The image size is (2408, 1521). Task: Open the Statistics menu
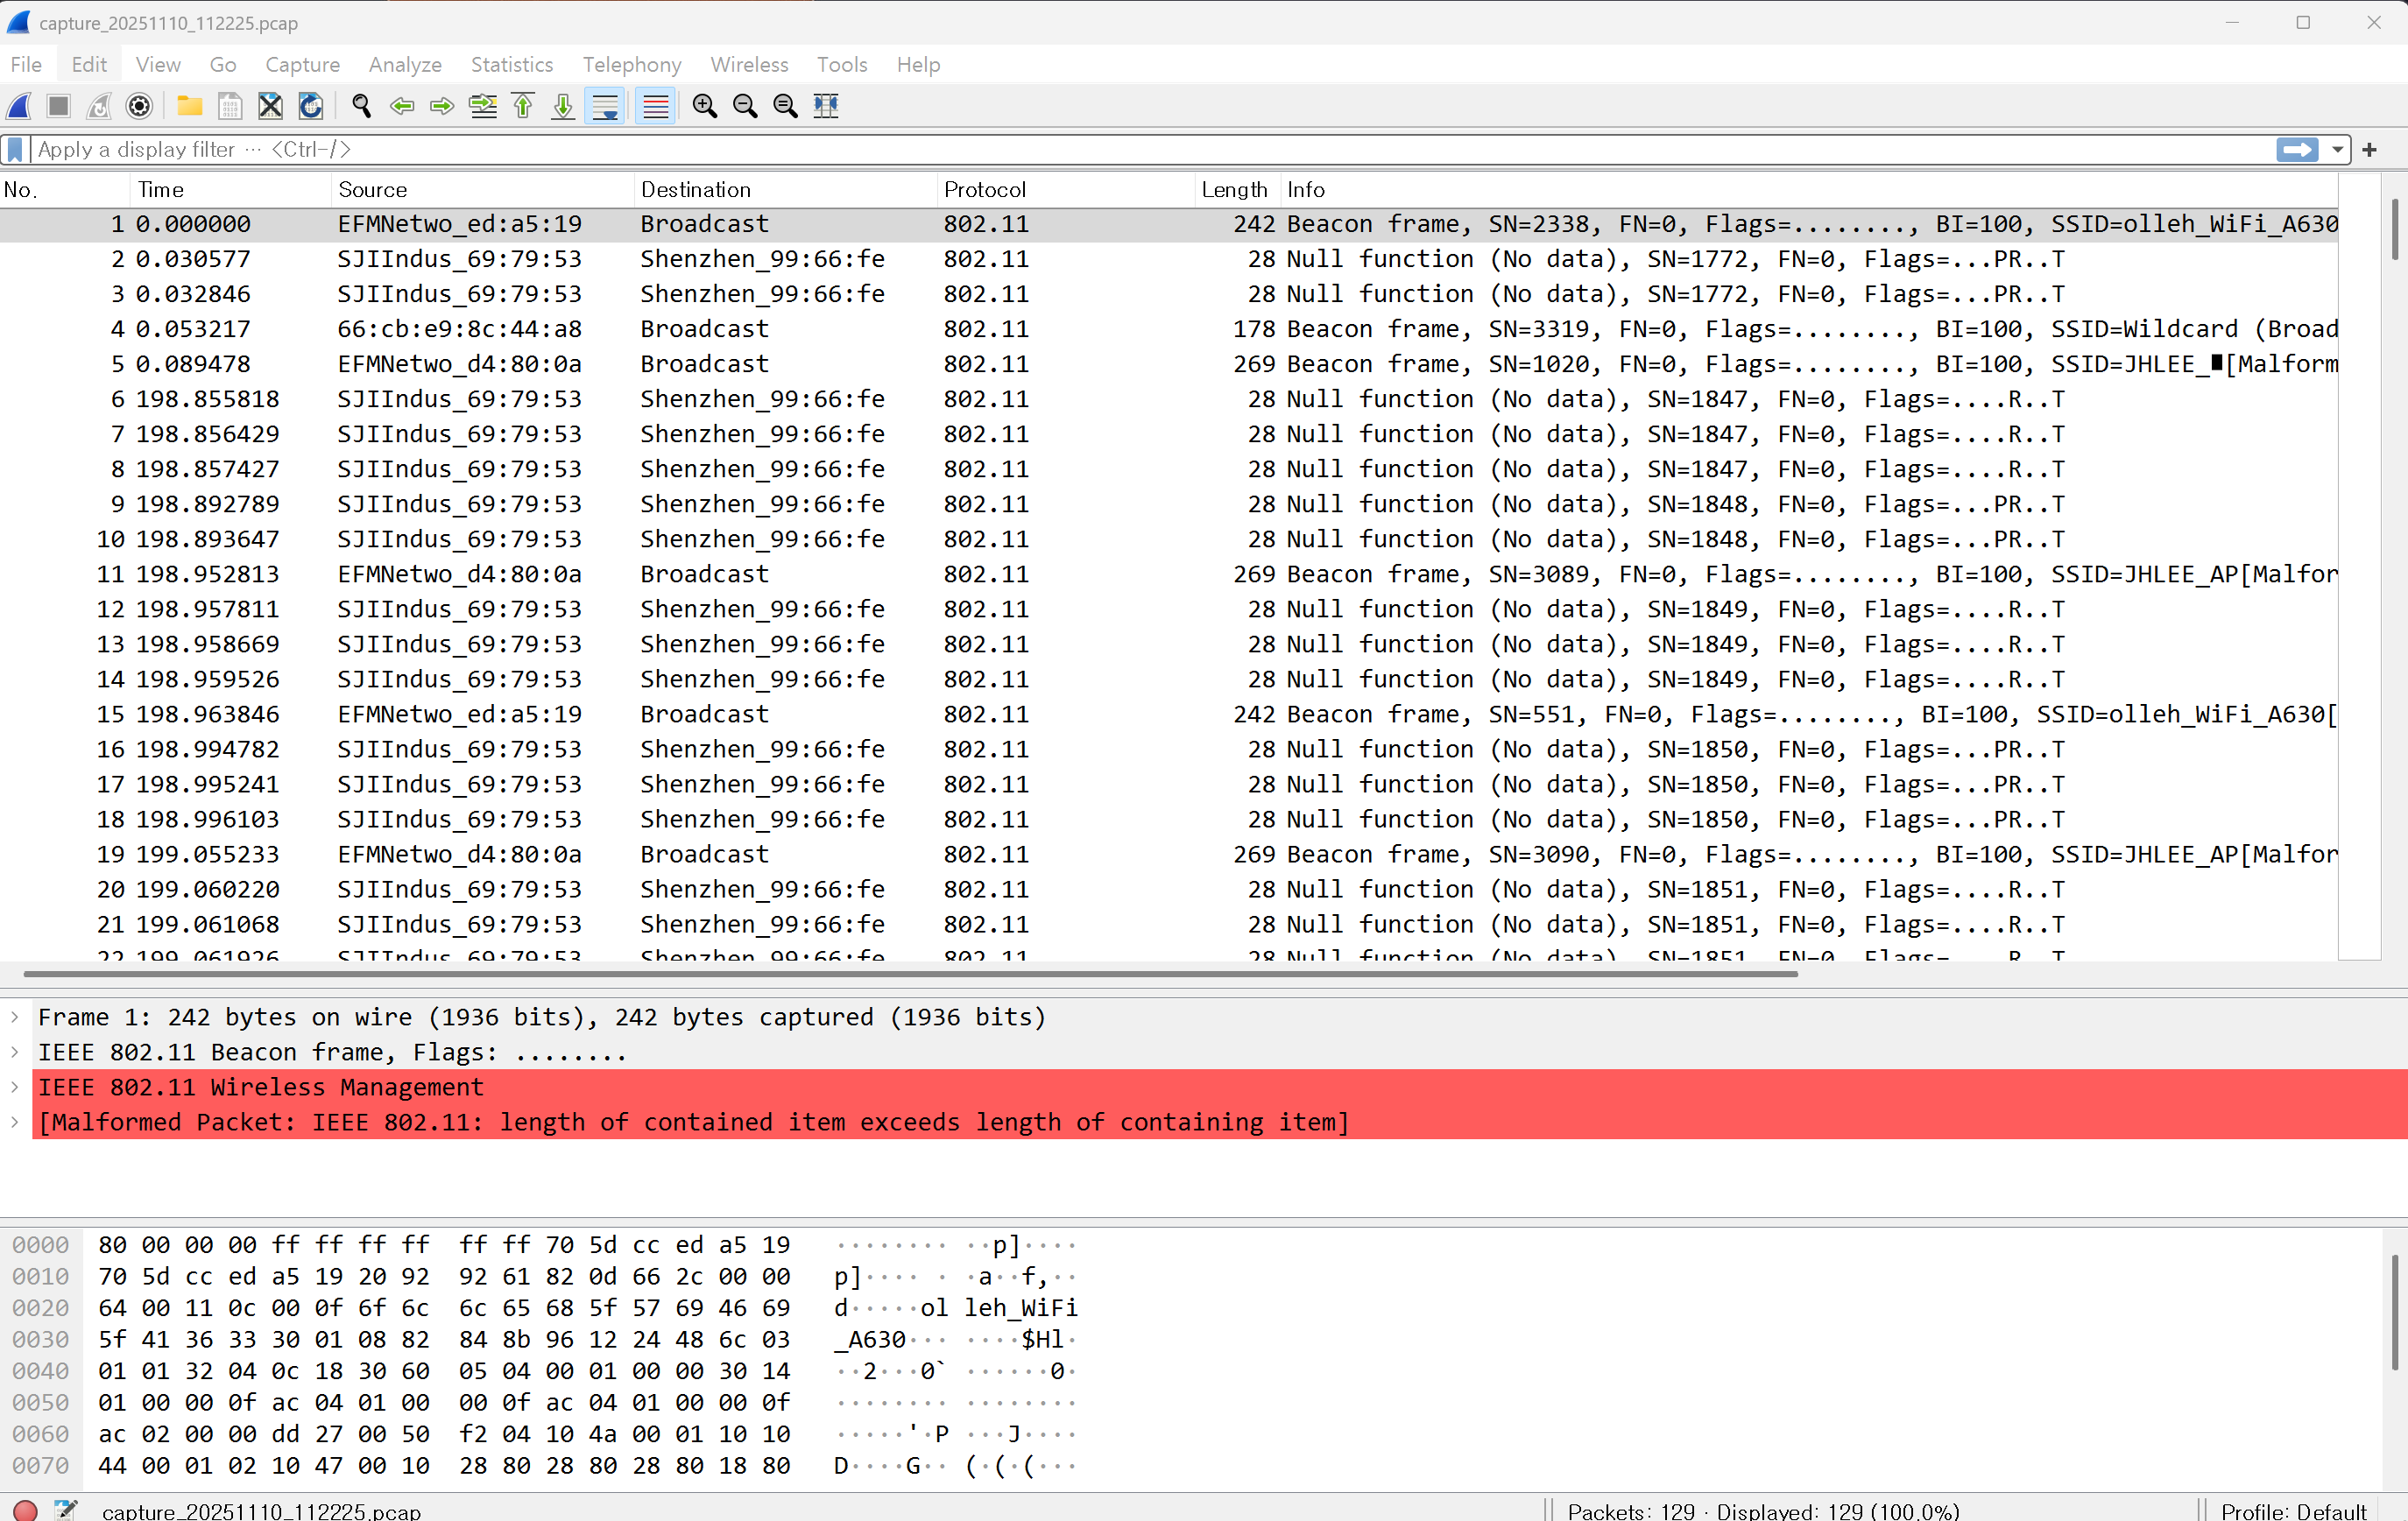point(511,65)
